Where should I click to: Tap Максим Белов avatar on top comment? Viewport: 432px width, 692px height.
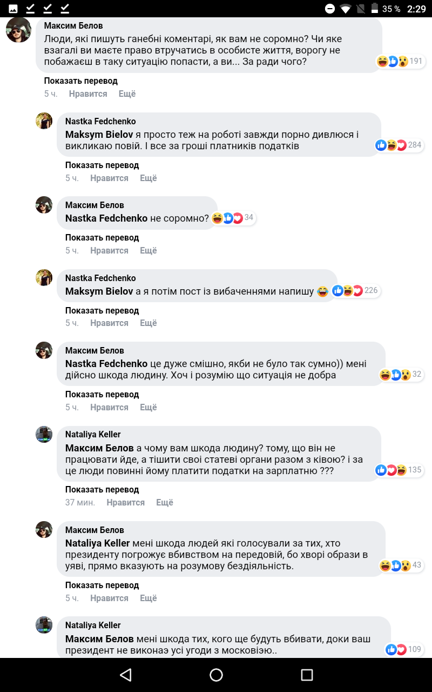pos(18,30)
